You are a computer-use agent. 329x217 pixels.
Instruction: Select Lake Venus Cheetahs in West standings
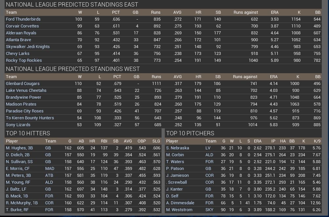(26, 90)
